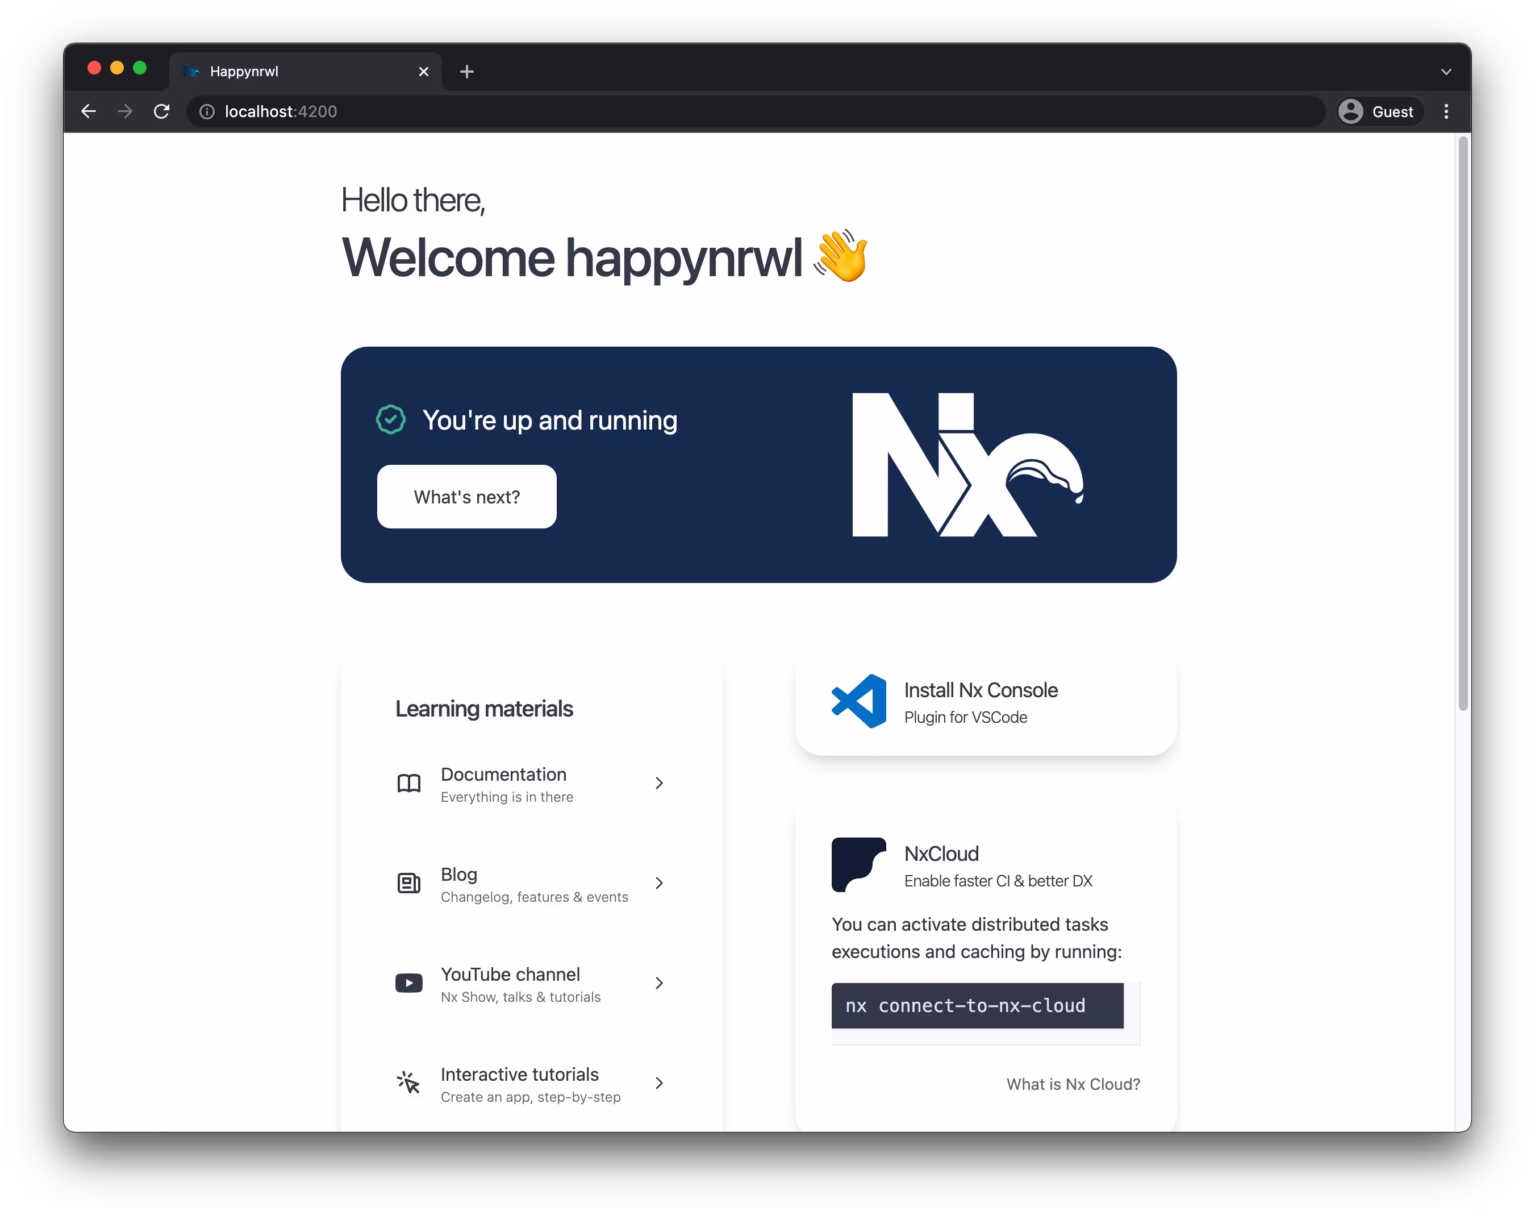Click the What's next? button
The image size is (1535, 1216).
467,497
